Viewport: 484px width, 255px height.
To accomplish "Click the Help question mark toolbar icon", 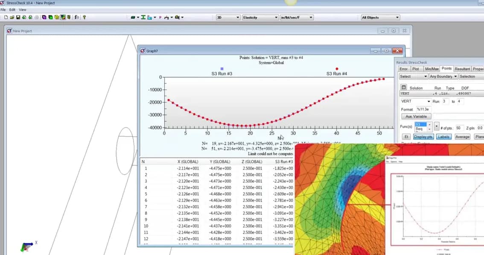I will tap(85, 17).
